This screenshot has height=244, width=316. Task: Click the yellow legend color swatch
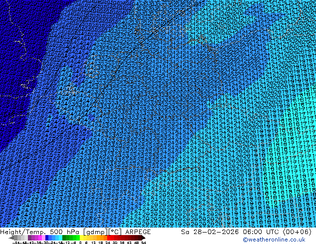click(81, 238)
